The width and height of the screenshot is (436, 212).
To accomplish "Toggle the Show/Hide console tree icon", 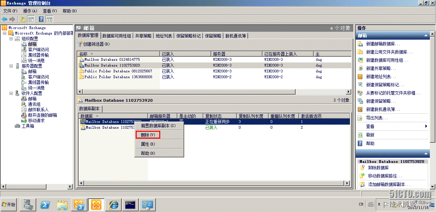I will (x=31, y=19).
